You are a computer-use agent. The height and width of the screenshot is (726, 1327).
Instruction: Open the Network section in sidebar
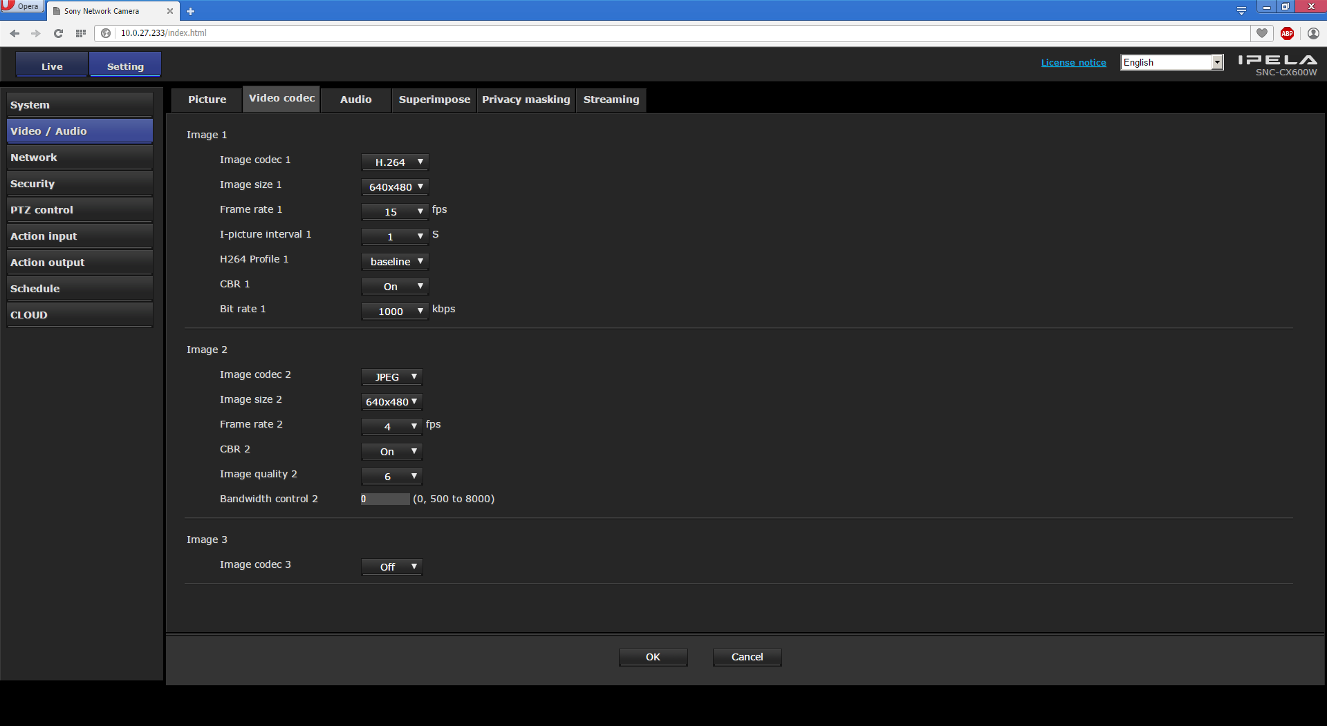click(x=80, y=157)
